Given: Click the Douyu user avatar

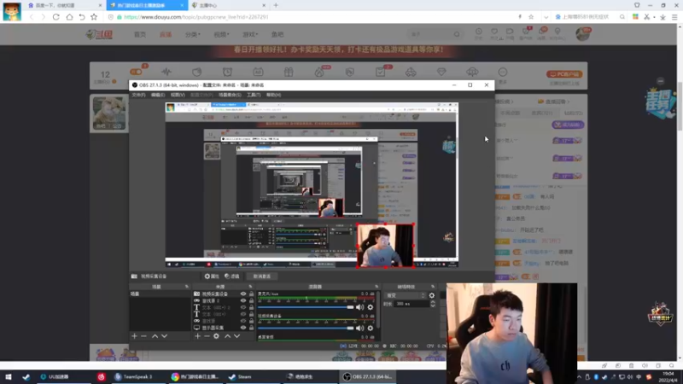Looking at the screenshot, I should pyautogui.click(x=582, y=34).
